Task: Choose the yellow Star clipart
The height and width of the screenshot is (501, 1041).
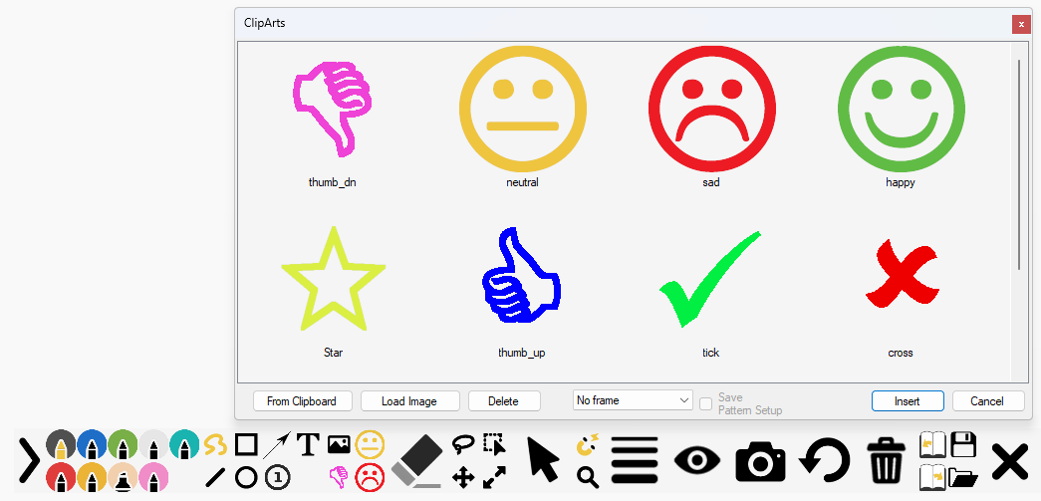Action: click(333, 279)
